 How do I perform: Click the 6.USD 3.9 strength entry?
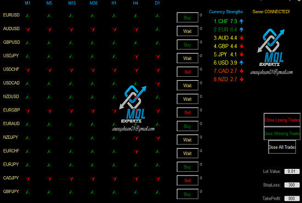[x=225, y=63]
